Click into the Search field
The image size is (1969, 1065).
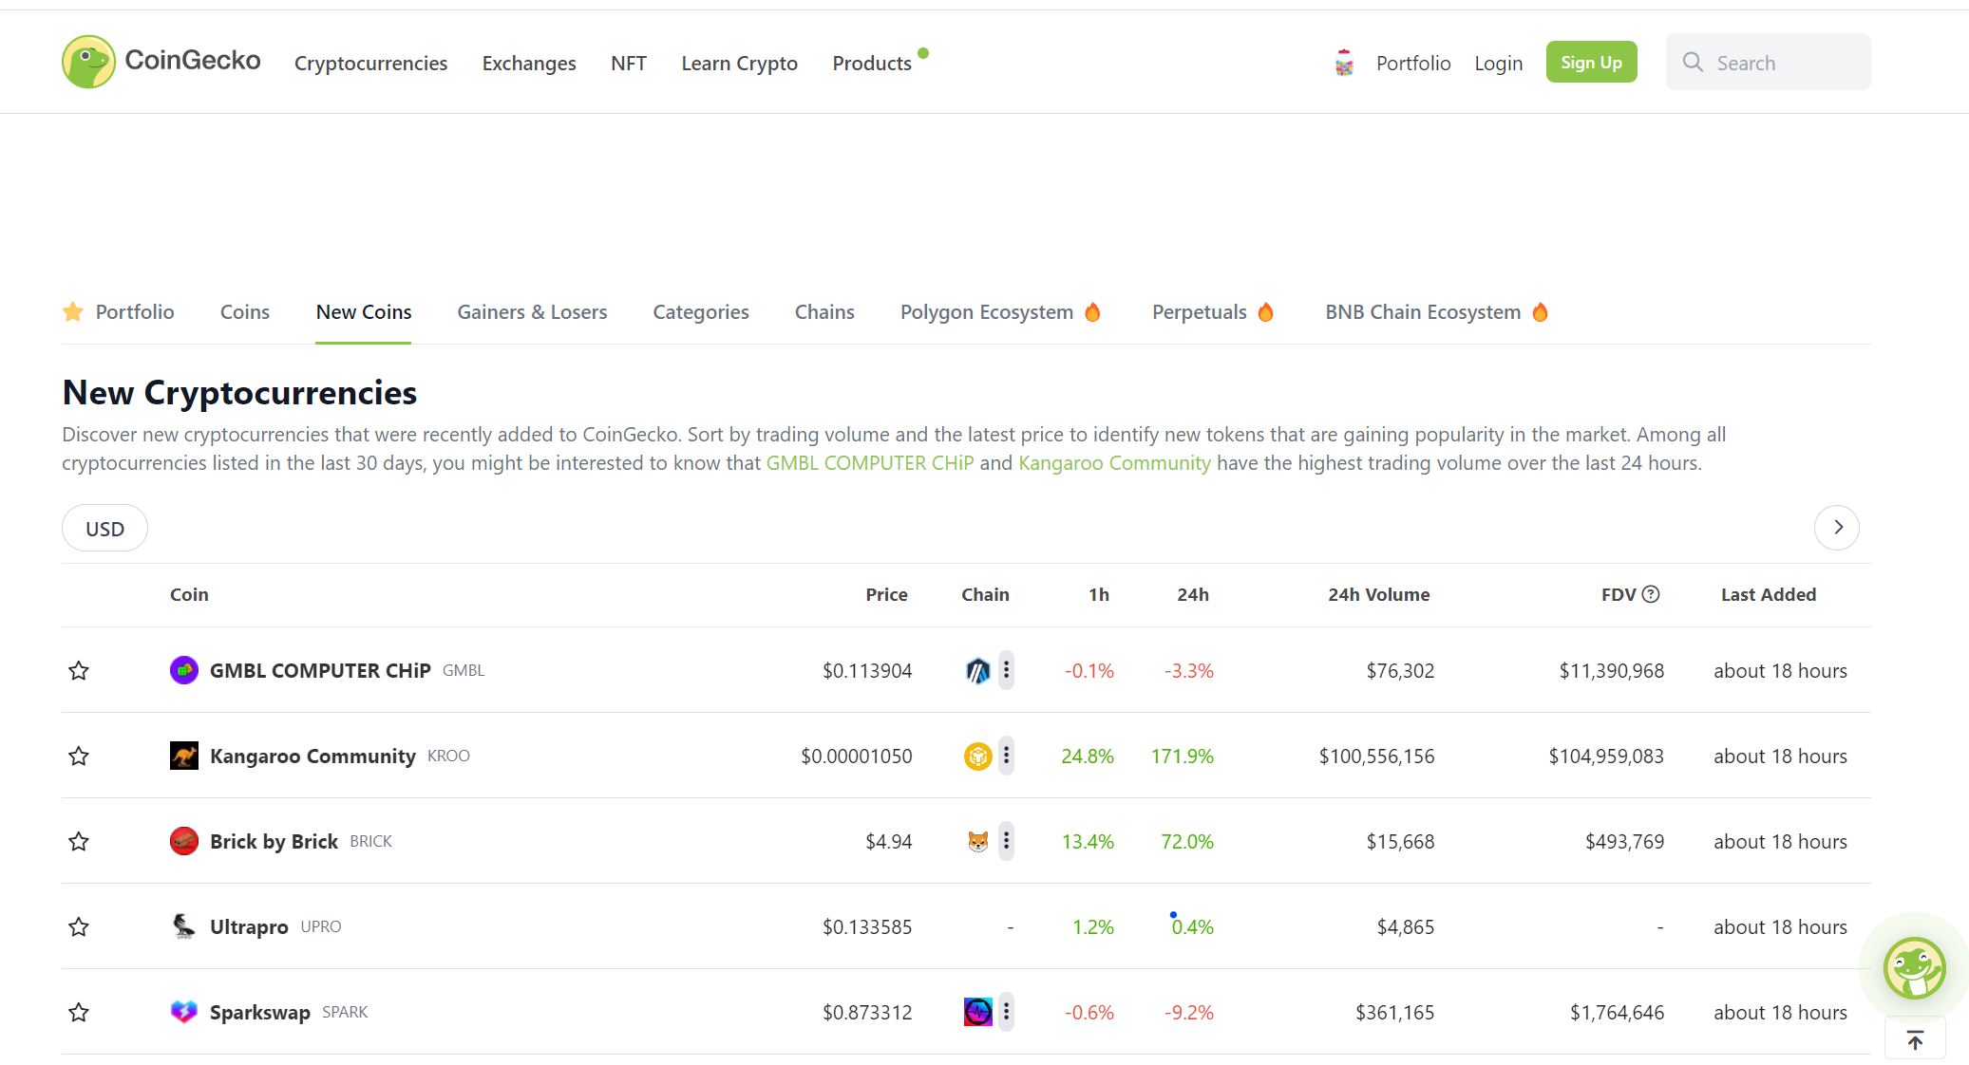[1769, 62]
